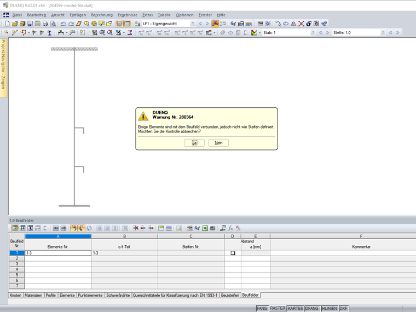Switch to the Punktelemente tab

90,295
